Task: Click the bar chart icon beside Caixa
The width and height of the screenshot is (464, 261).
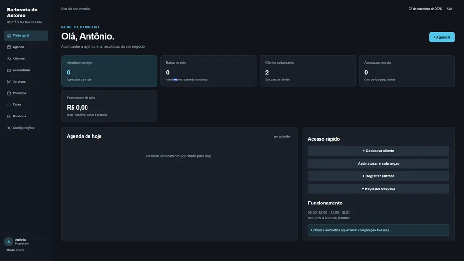Action: tap(9, 104)
